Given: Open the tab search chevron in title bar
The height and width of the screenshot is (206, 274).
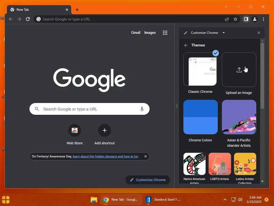Looking at the screenshot, I should click(226, 7).
